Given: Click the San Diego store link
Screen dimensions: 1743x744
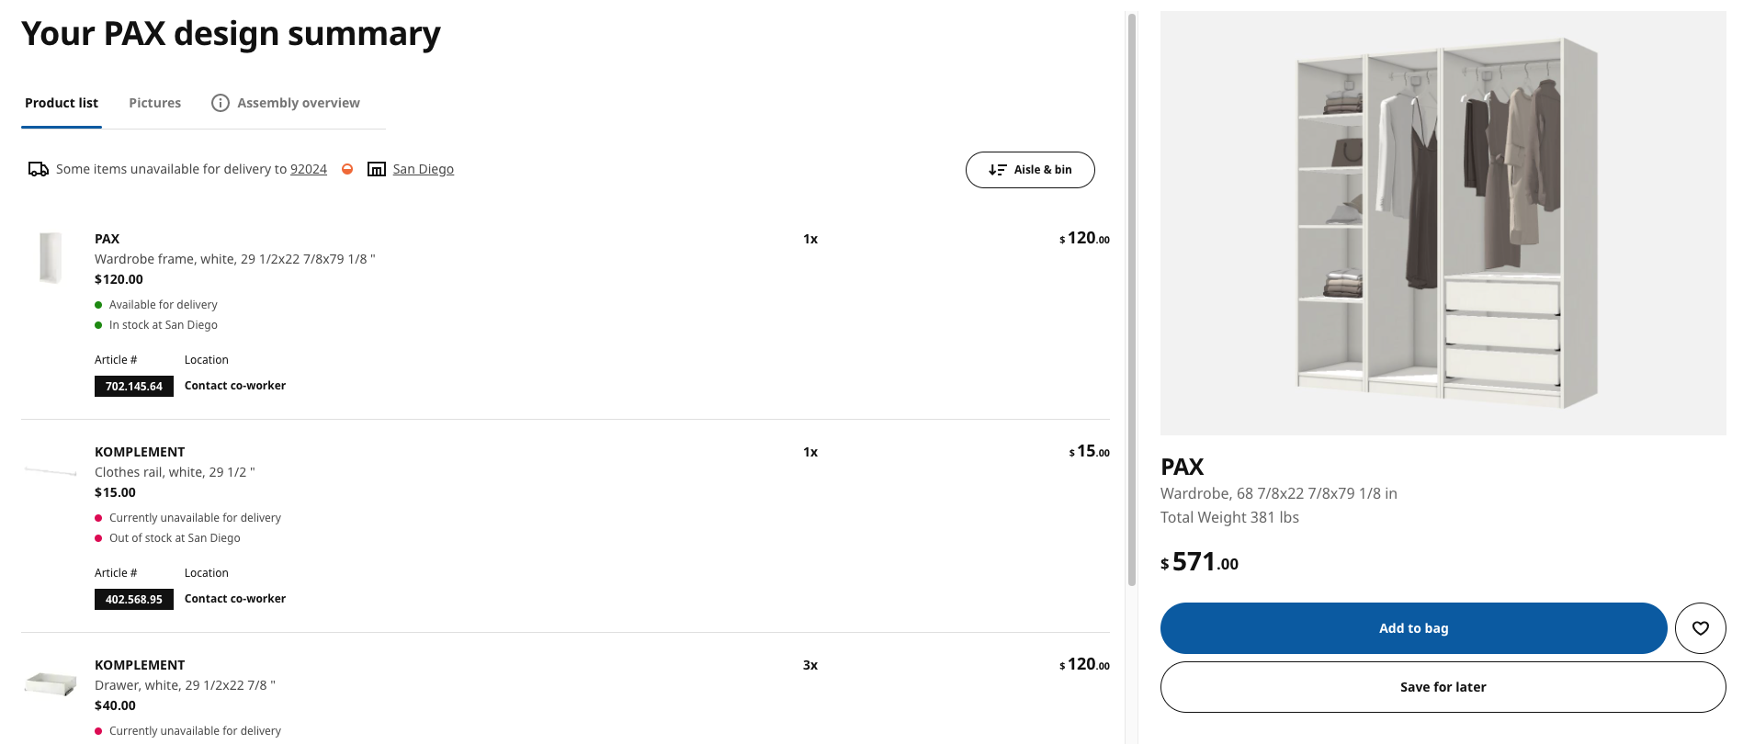Looking at the screenshot, I should coord(423,169).
